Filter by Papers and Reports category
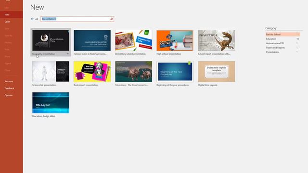This screenshot has height=173, width=308. 282,48
